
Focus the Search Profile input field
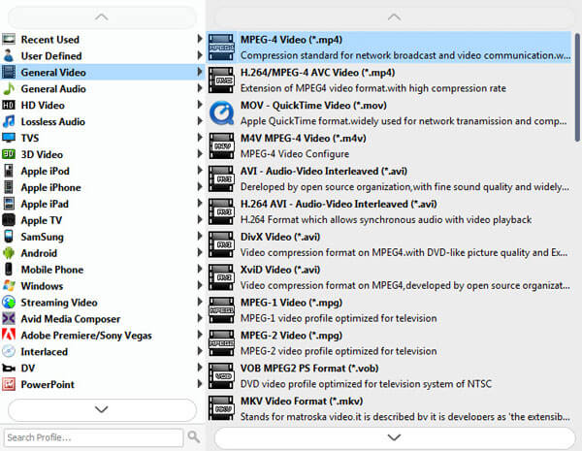93,437
